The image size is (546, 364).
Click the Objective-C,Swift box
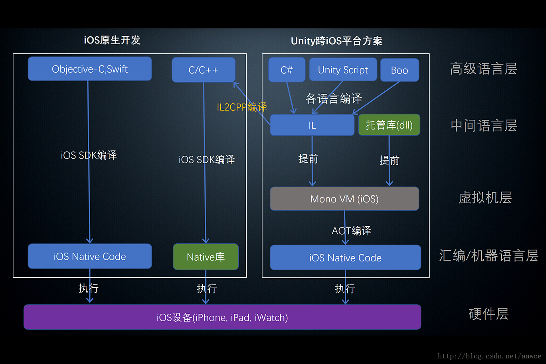[90, 69]
